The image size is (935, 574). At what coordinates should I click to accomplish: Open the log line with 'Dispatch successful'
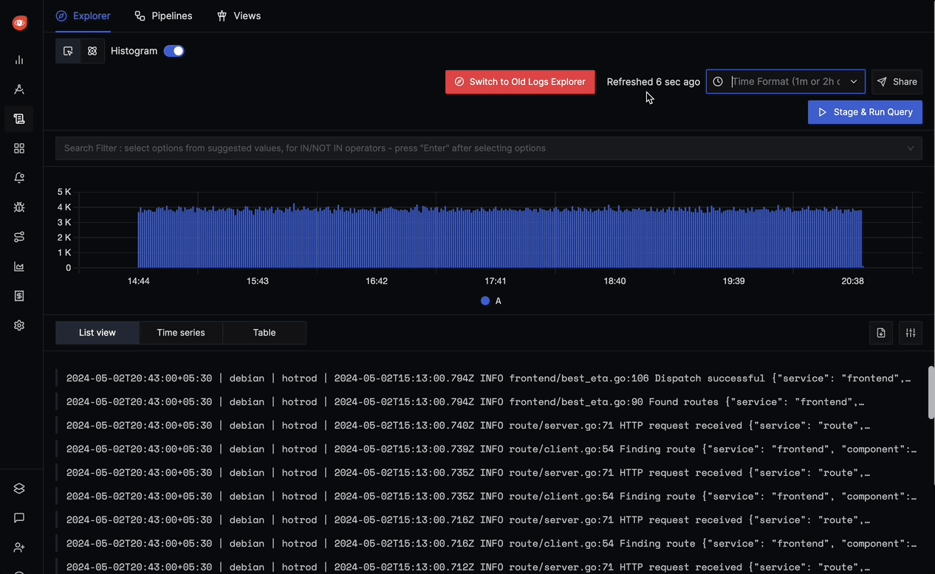tap(488, 378)
